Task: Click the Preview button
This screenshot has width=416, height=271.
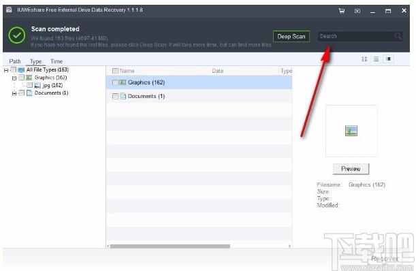Action: (351, 169)
